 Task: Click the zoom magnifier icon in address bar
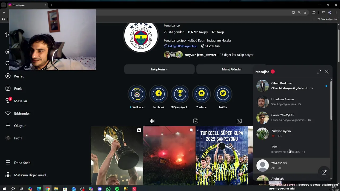299,12
